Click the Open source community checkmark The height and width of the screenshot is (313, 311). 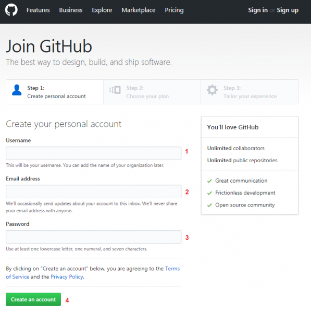tap(209, 205)
